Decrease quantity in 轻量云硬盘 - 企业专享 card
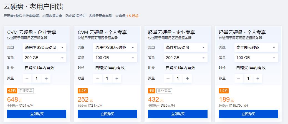This screenshot has width=288, height=124. [x=168, y=79]
